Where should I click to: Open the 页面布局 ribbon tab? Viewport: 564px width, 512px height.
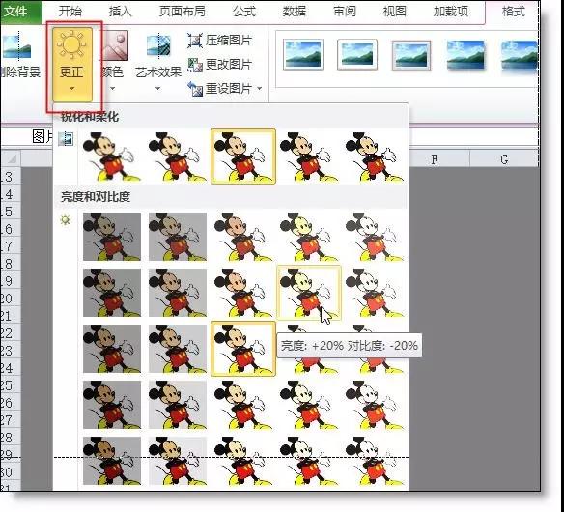[182, 12]
